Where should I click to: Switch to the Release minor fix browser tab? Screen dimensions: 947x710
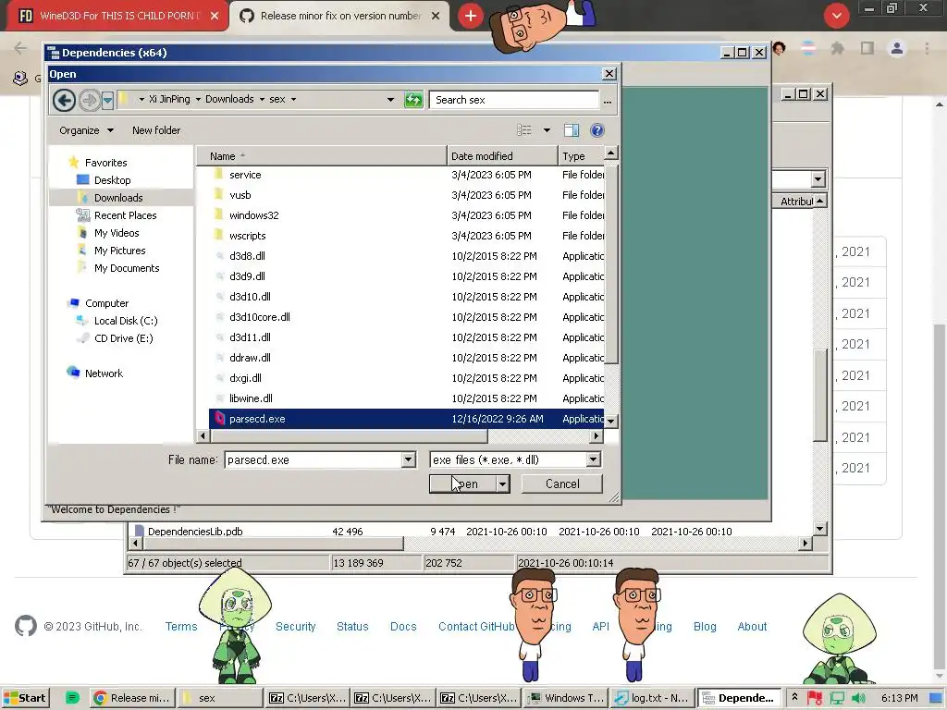click(x=339, y=16)
